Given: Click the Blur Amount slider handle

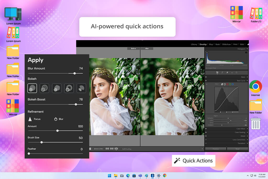Looking at the screenshot, I should [75, 73].
